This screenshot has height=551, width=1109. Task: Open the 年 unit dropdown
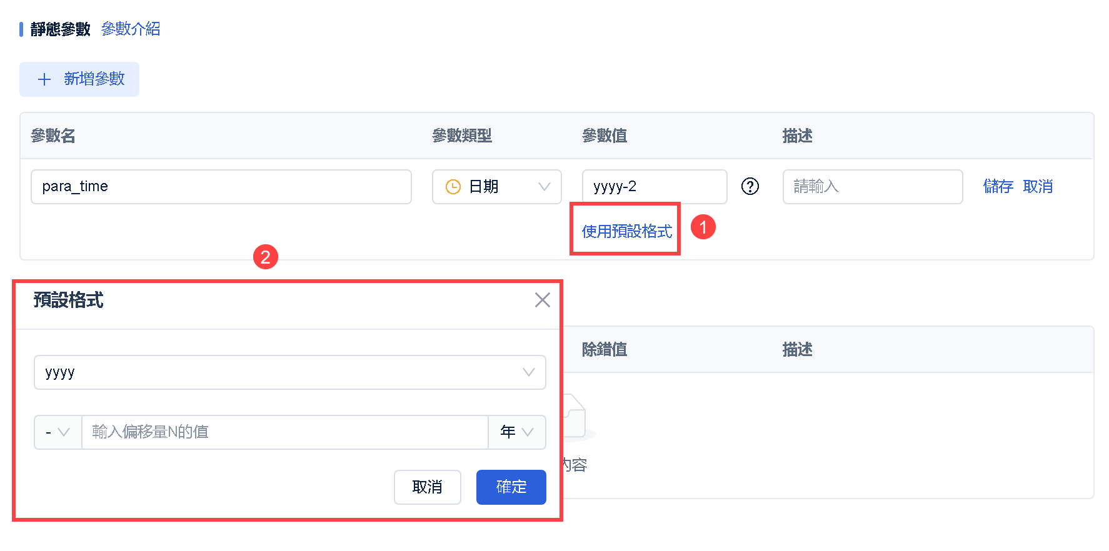[x=516, y=432]
